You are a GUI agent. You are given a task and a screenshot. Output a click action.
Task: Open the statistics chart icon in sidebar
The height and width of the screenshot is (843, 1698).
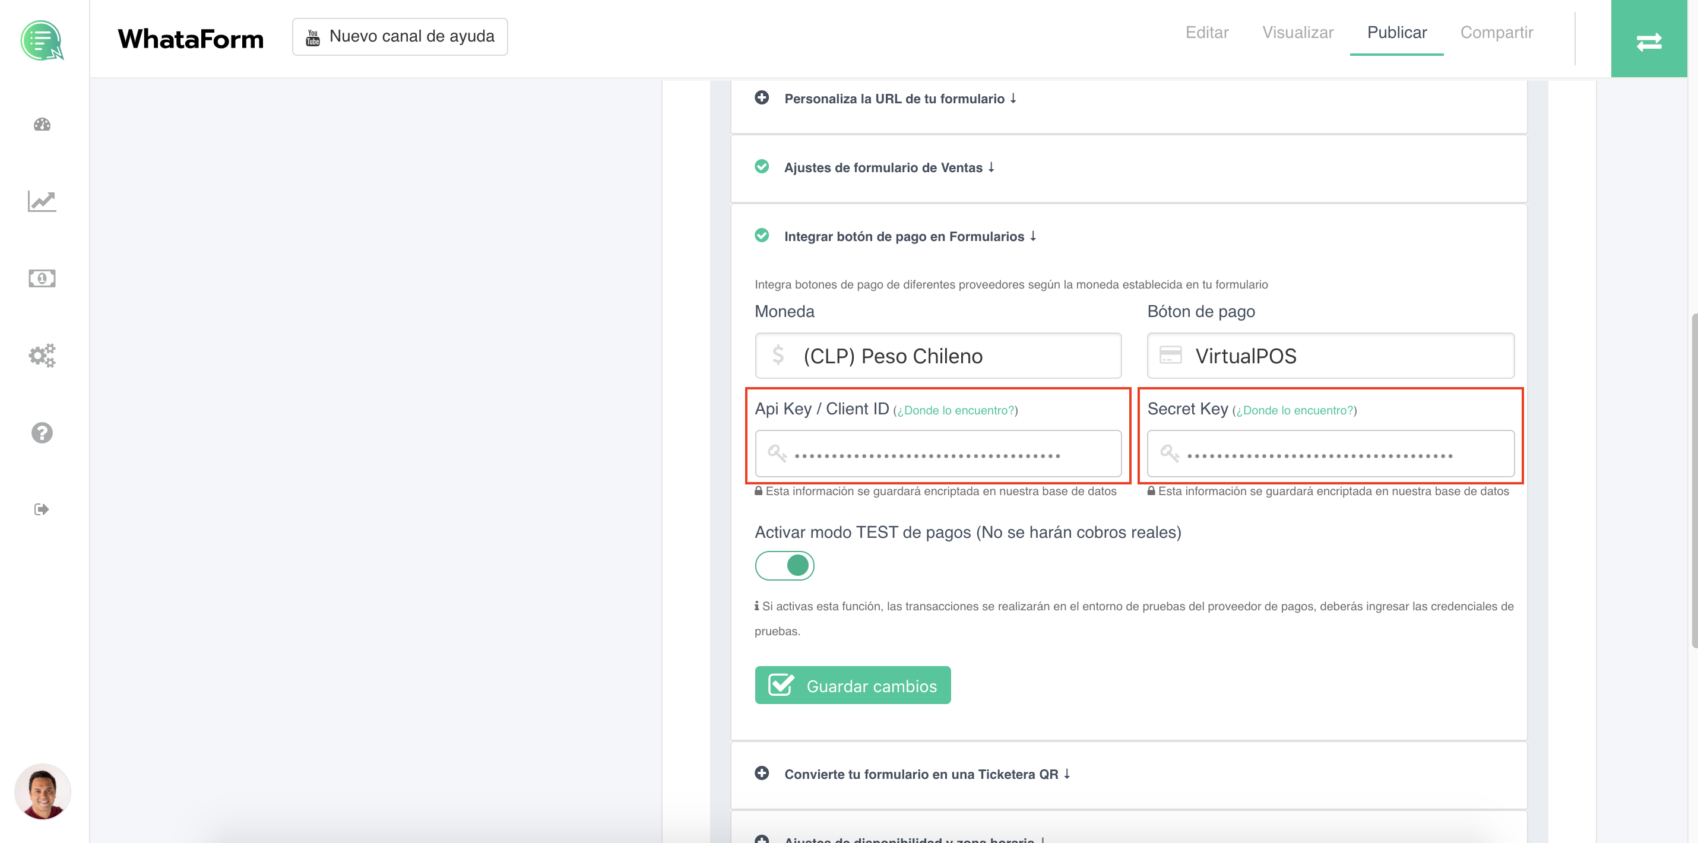tap(42, 202)
